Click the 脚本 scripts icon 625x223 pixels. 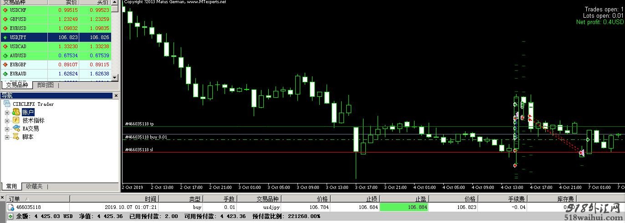[16, 137]
